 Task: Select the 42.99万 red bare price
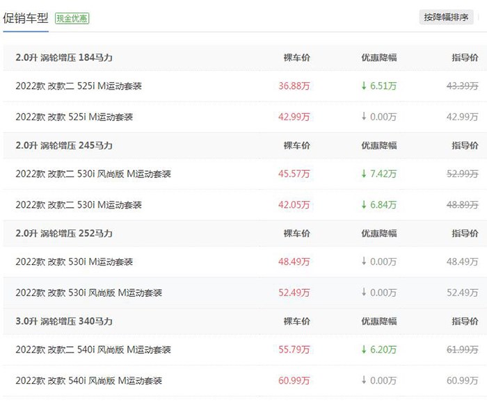(294, 117)
